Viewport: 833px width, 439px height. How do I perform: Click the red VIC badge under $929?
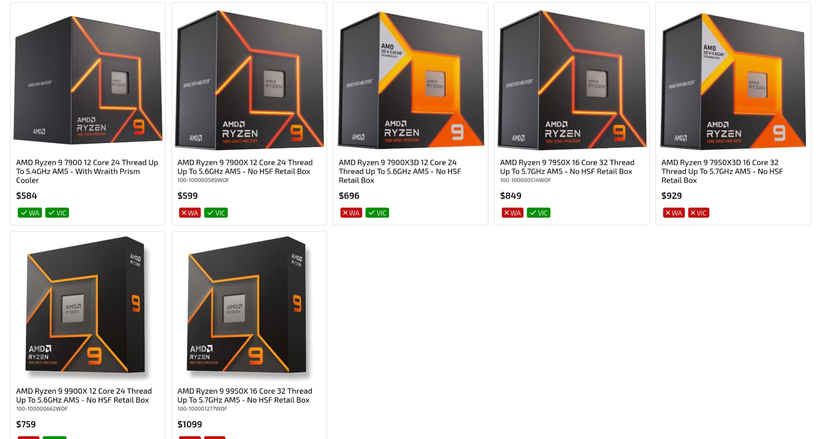coord(699,213)
